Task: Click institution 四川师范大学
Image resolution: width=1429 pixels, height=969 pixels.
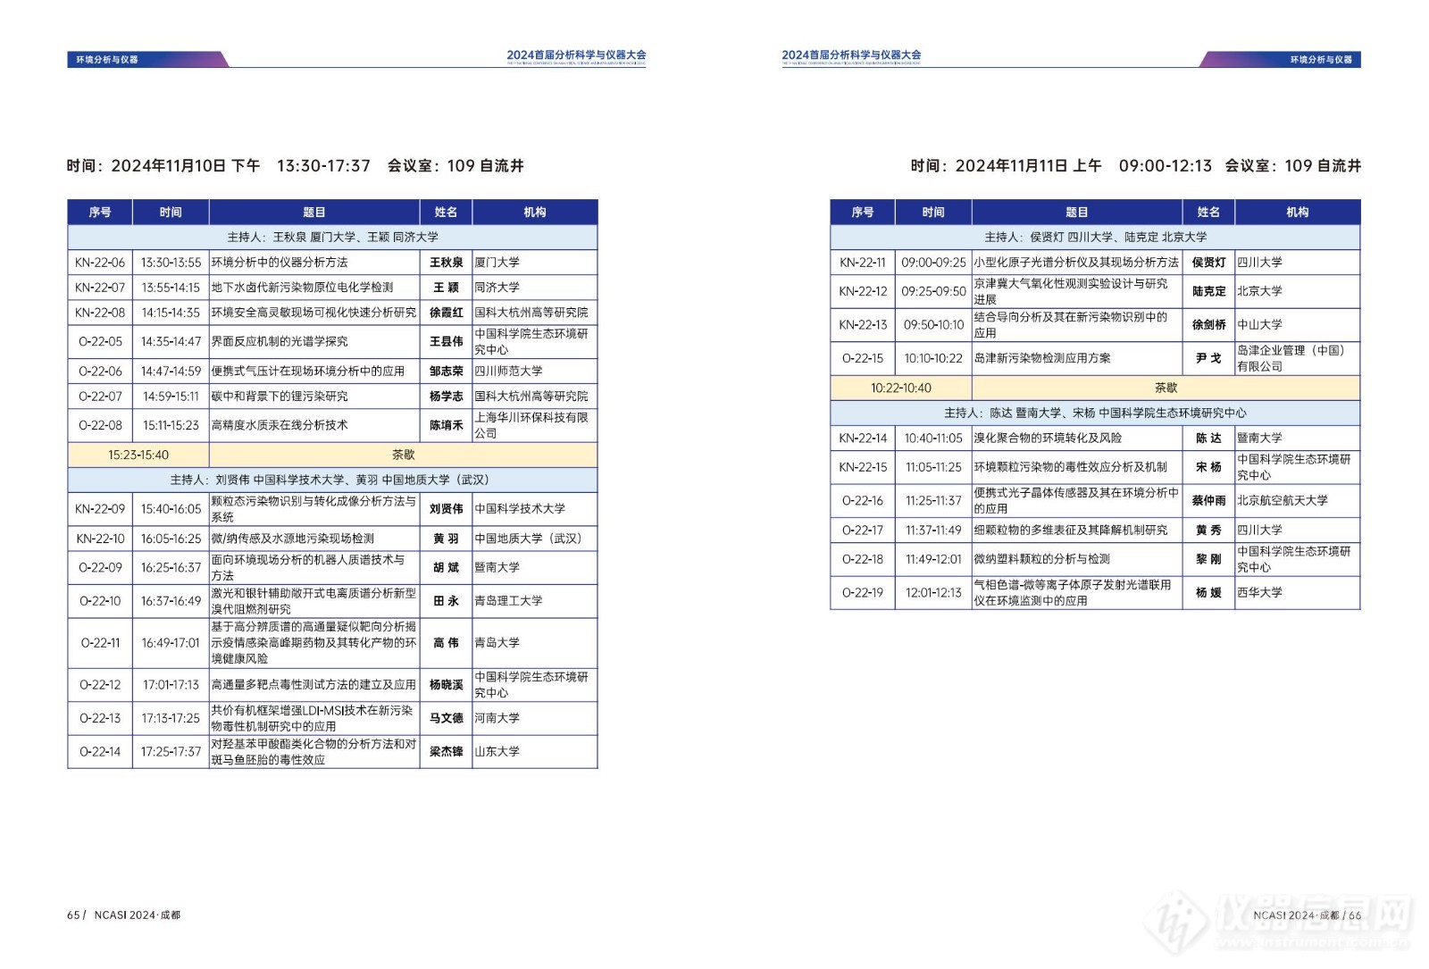Action: (x=508, y=371)
